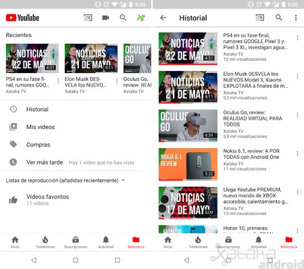Open options for PS4 en su fase final in Historial
304x269 pixels.
(297, 38)
